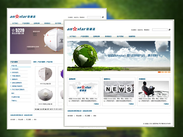Select the PM2.5 mask series sidebar item
Screen dimensions: 183x137
[18, 89]
